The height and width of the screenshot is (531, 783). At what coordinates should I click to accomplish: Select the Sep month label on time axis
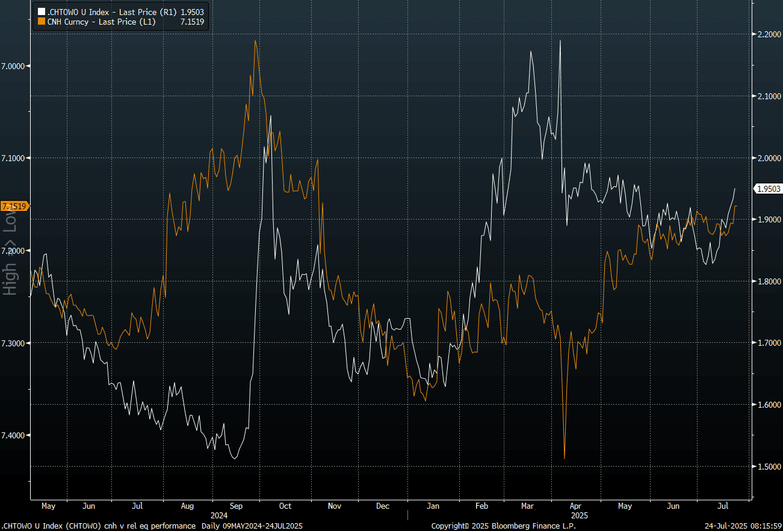[x=236, y=506]
